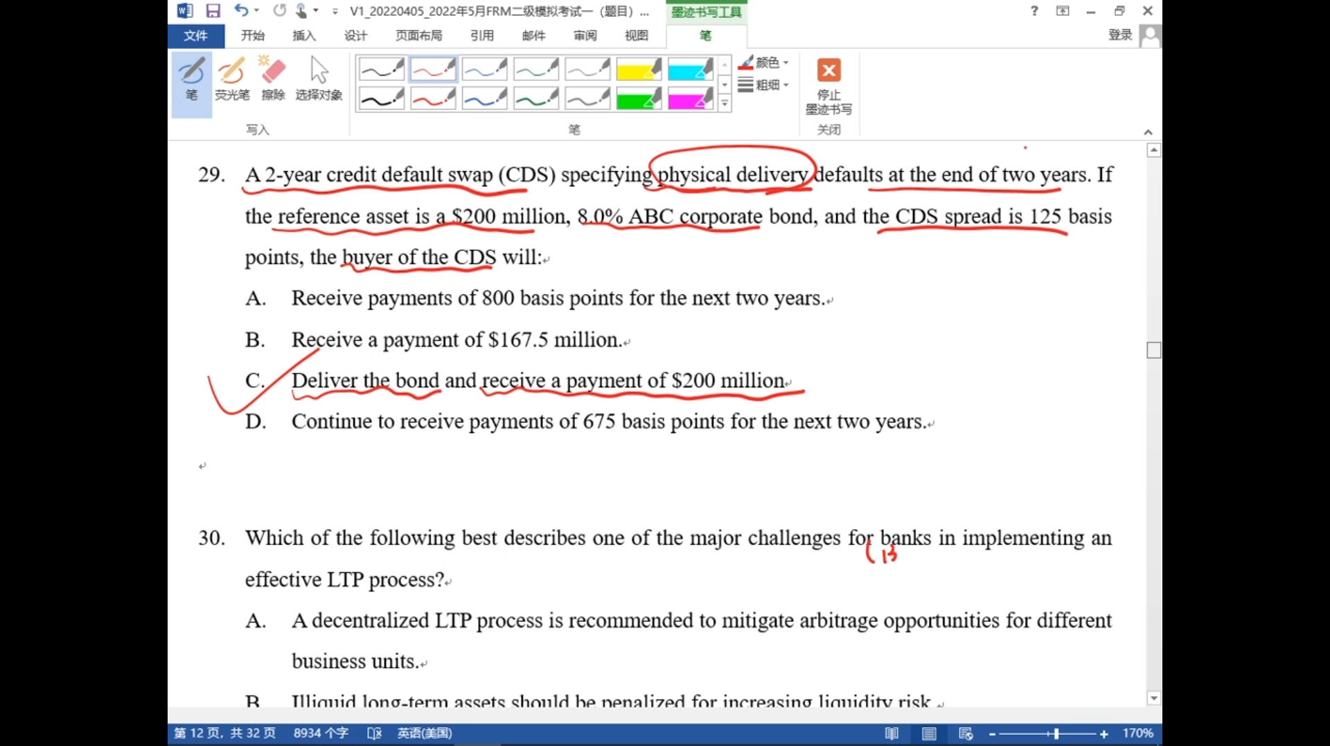Viewport: 1330px width, 746px height.
Task: Click the Save icon in quick access toolbar
Action: [213, 11]
